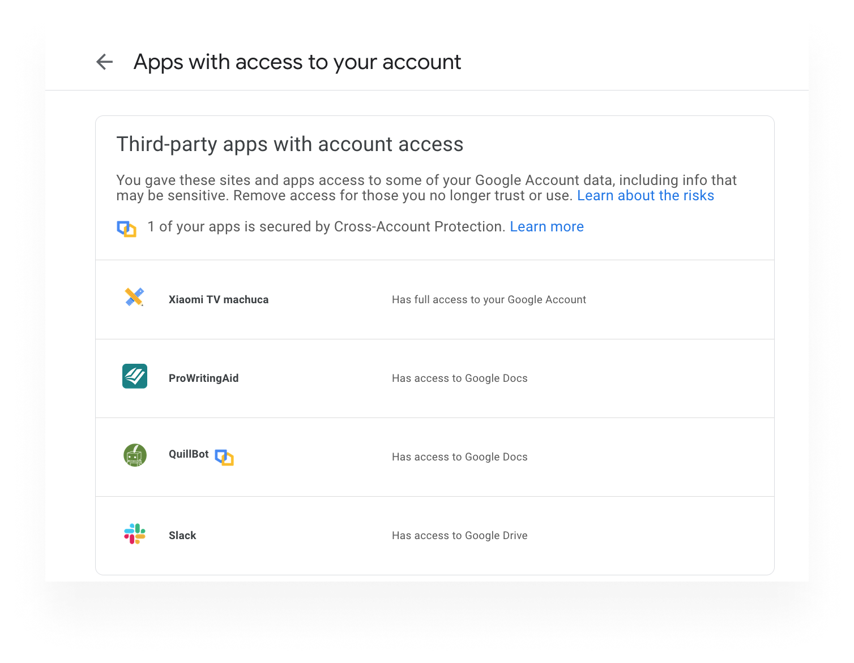The image size is (854, 663).
Task: Select the Has full access to your Google Account text
Action: [489, 299]
